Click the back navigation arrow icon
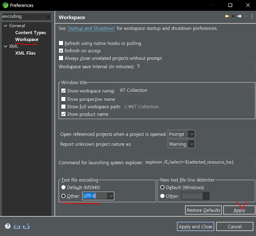The height and width of the screenshot is (236, 256). coord(227,16)
